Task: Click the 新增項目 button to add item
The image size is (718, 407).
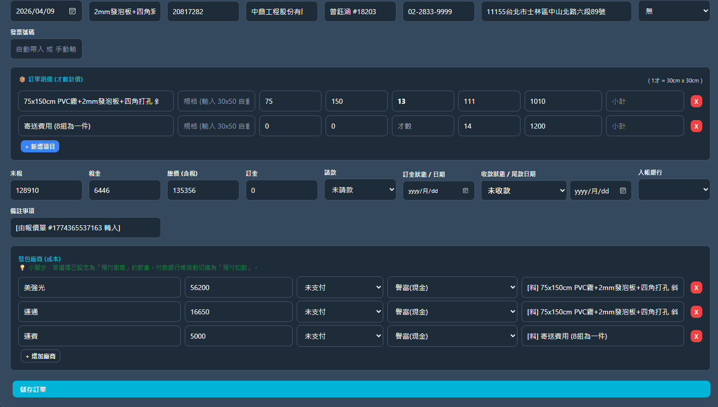Action: click(x=39, y=146)
